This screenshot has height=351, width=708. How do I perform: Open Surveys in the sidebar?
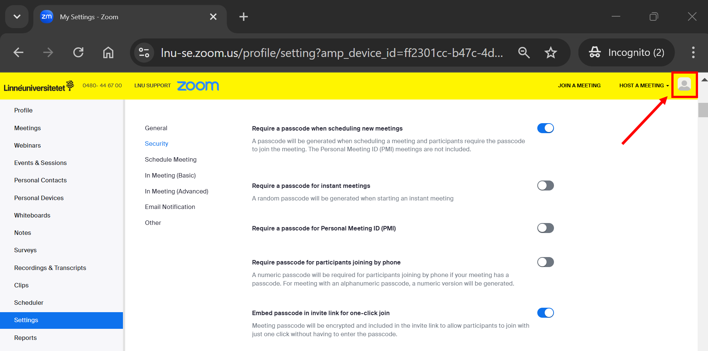[25, 250]
